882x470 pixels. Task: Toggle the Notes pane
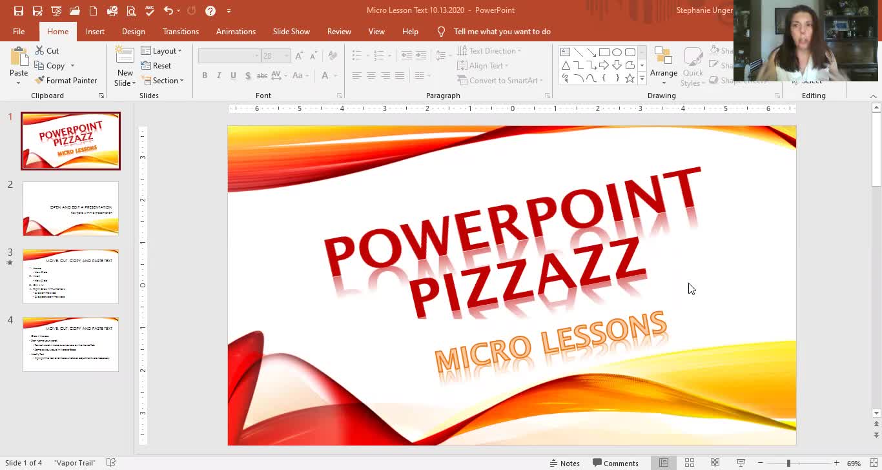(x=564, y=463)
